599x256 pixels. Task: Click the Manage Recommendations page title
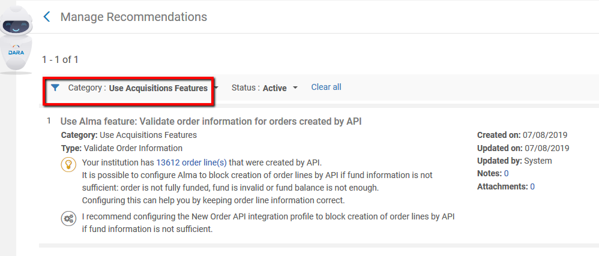134,17
